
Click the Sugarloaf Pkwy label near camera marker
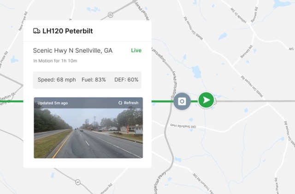coord(174,85)
